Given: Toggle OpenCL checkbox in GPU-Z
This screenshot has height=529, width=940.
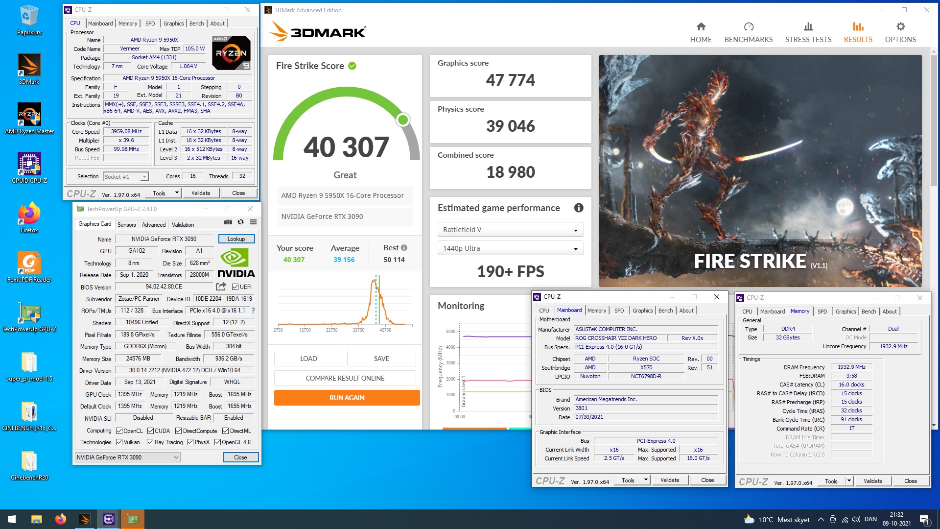Looking at the screenshot, I should 119,431.
